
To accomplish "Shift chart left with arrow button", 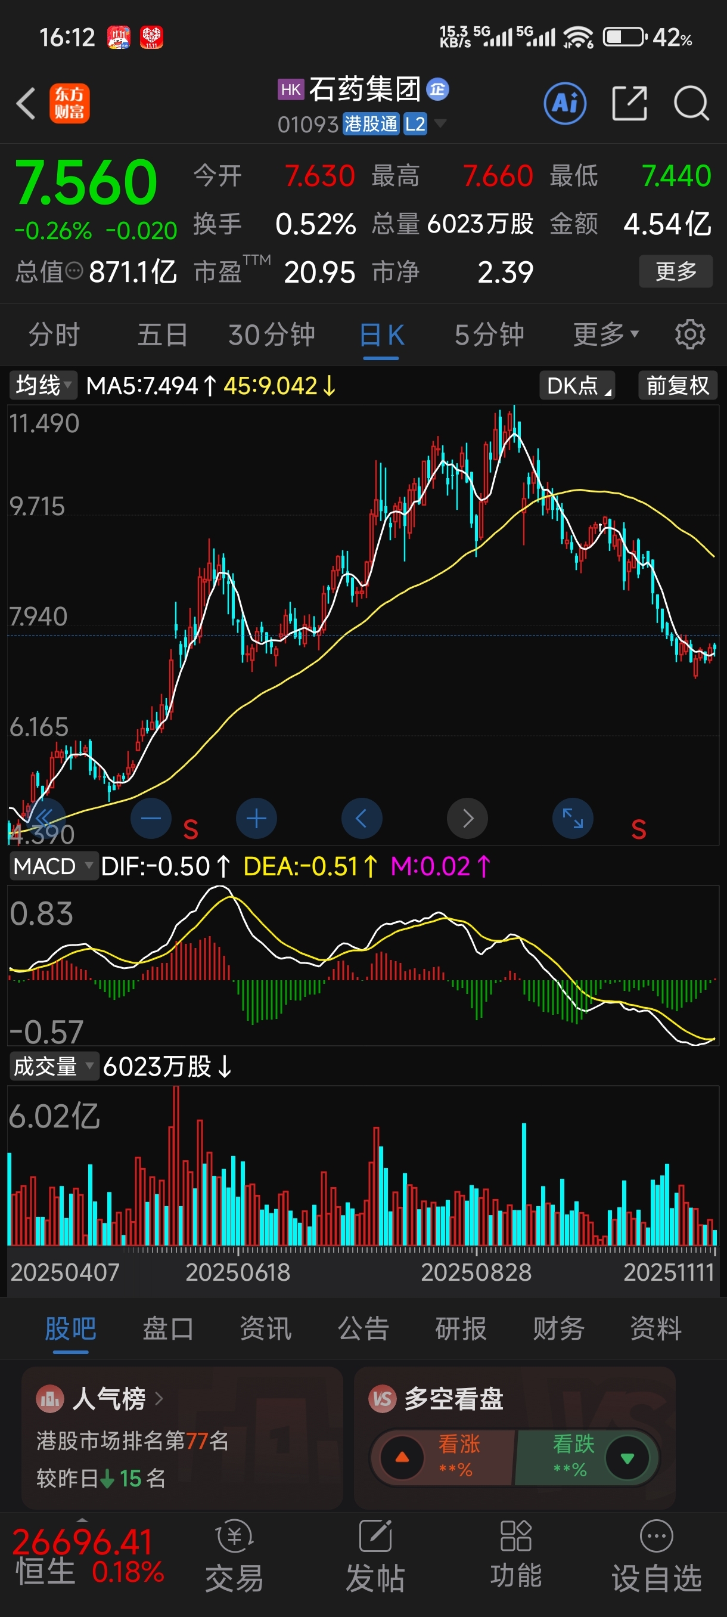I will point(361,818).
